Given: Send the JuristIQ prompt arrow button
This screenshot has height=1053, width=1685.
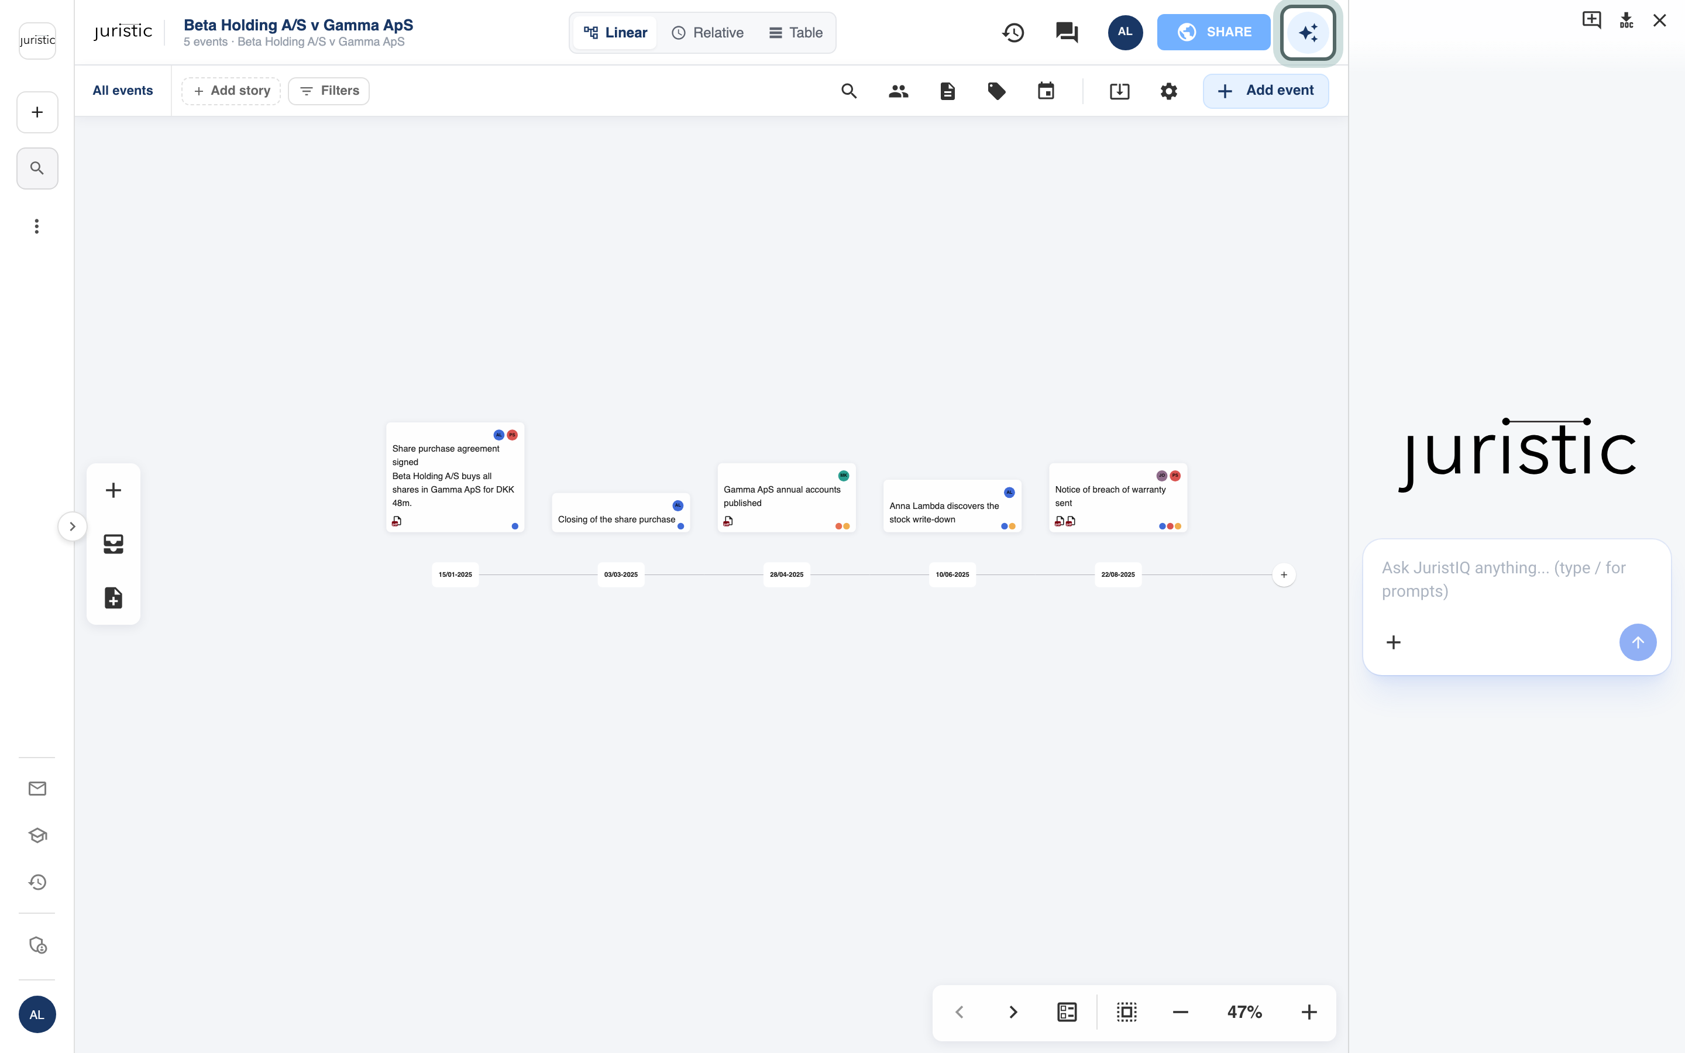Looking at the screenshot, I should [x=1638, y=642].
